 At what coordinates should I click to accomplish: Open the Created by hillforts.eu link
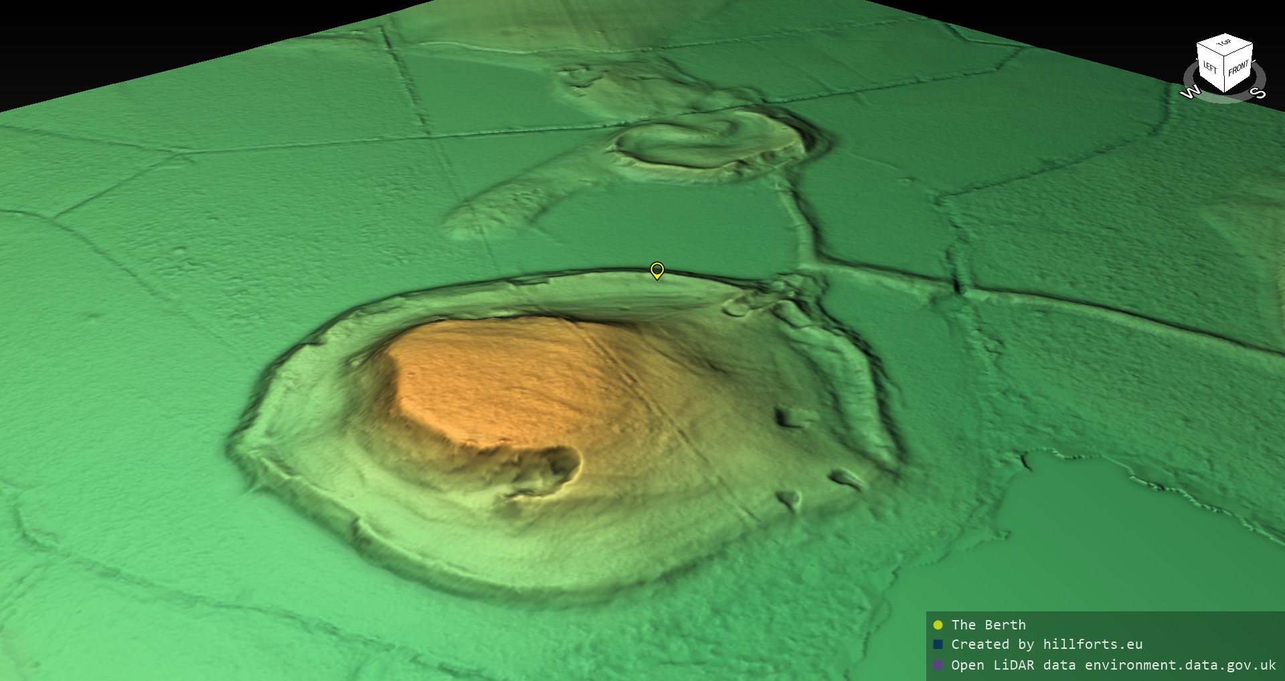pyautogui.click(x=1047, y=644)
